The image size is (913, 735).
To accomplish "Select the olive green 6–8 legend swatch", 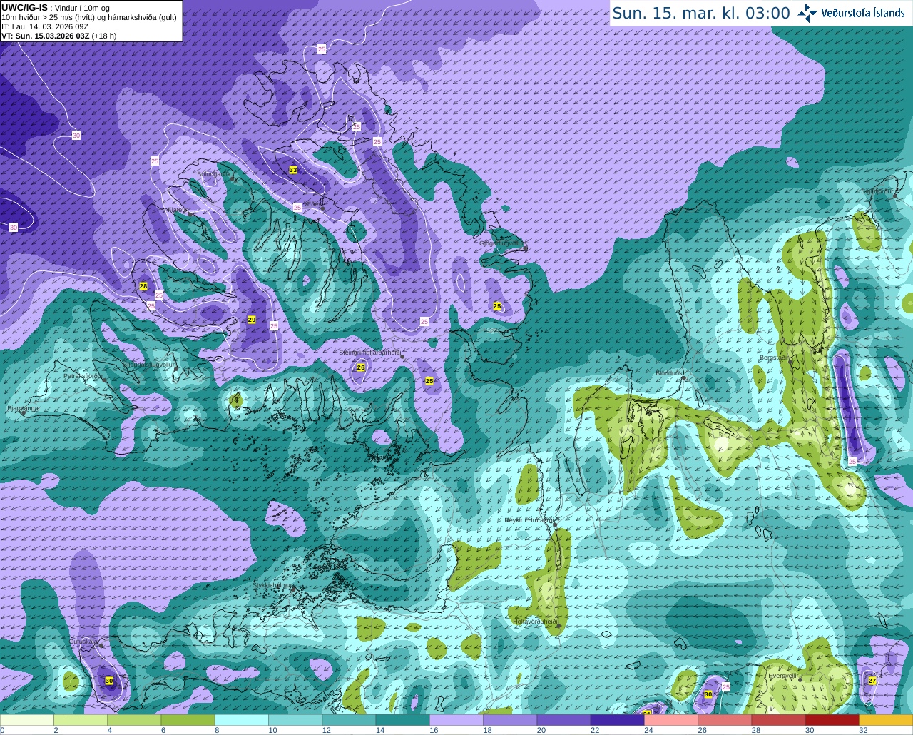I will pyautogui.click(x=188, y=720).
